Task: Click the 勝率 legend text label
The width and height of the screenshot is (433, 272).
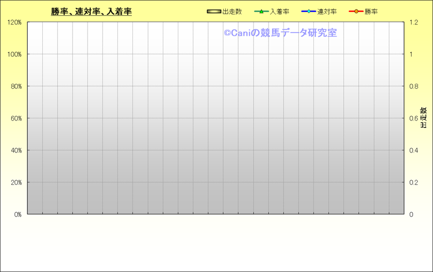Action: click(371, 11)
